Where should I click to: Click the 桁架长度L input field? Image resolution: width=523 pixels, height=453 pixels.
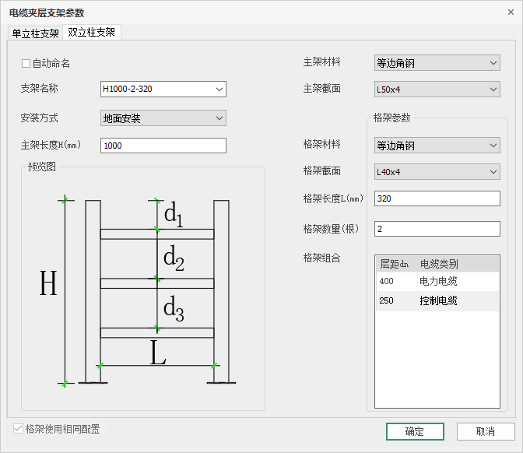coord(436,198)
